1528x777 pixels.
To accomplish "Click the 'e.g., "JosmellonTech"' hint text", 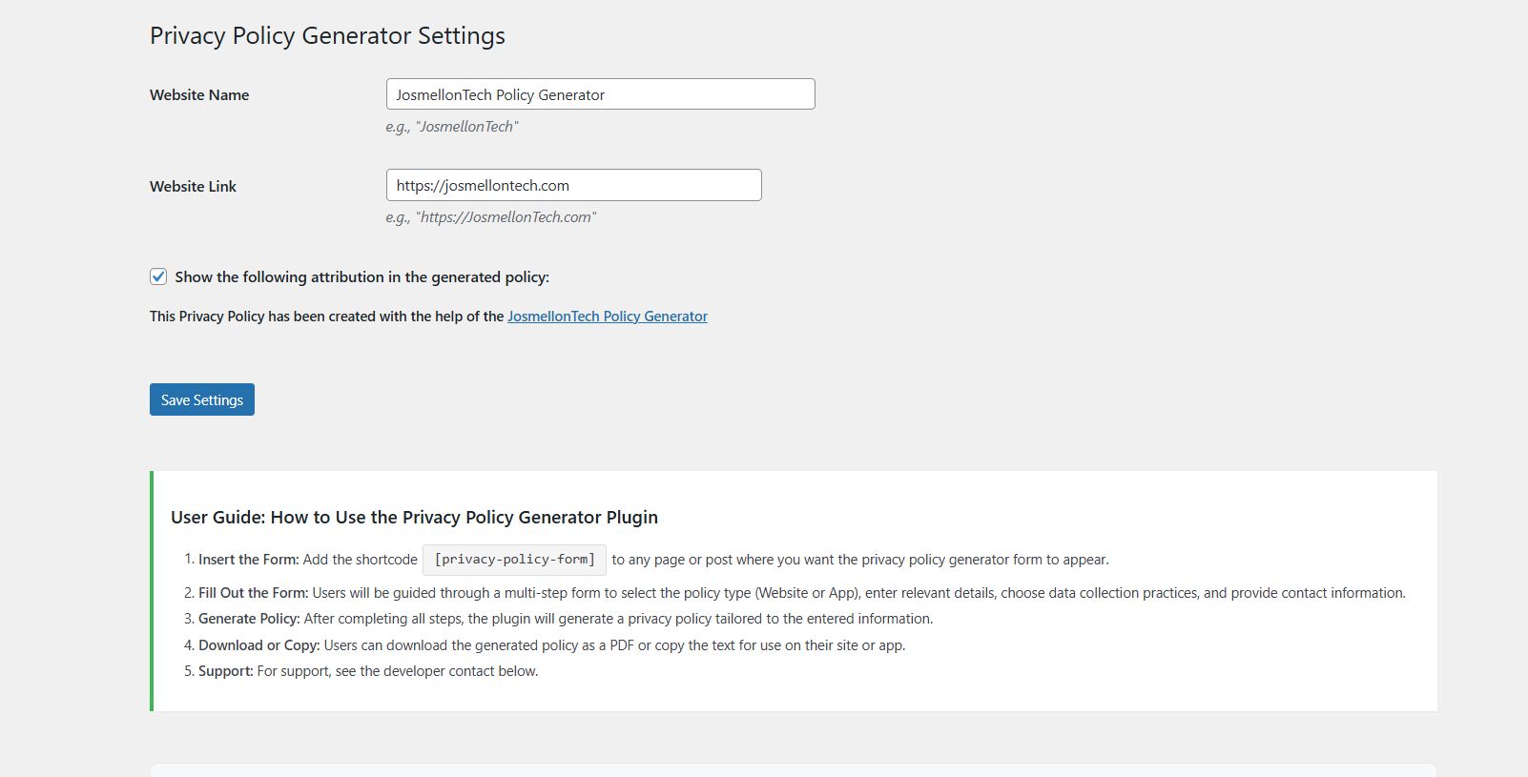I will [452, 127].
